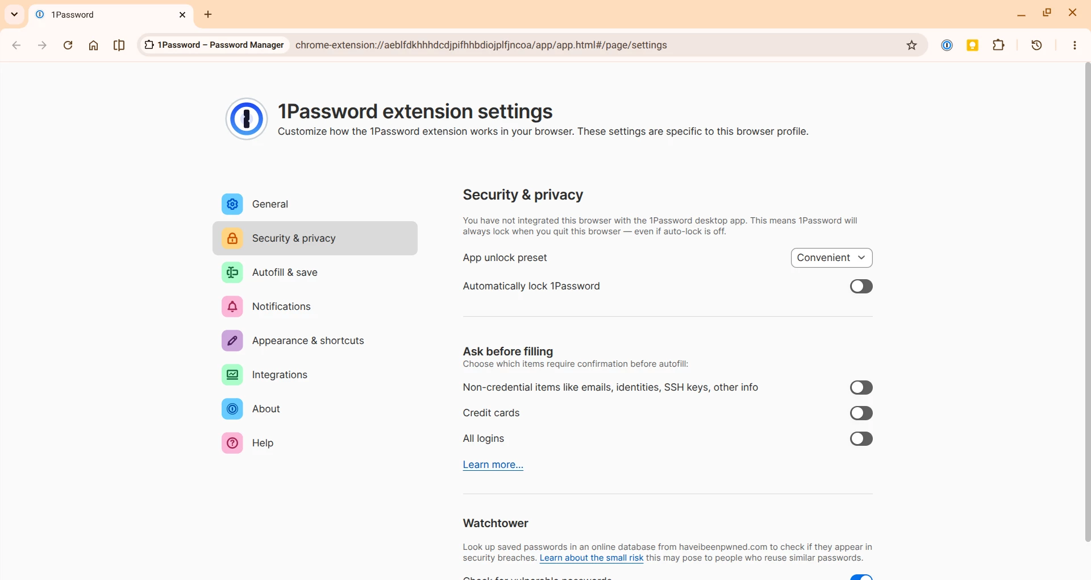Open the browser three-dot menu
This screenshot has width=1091, height=580.
pos(1075,45)
